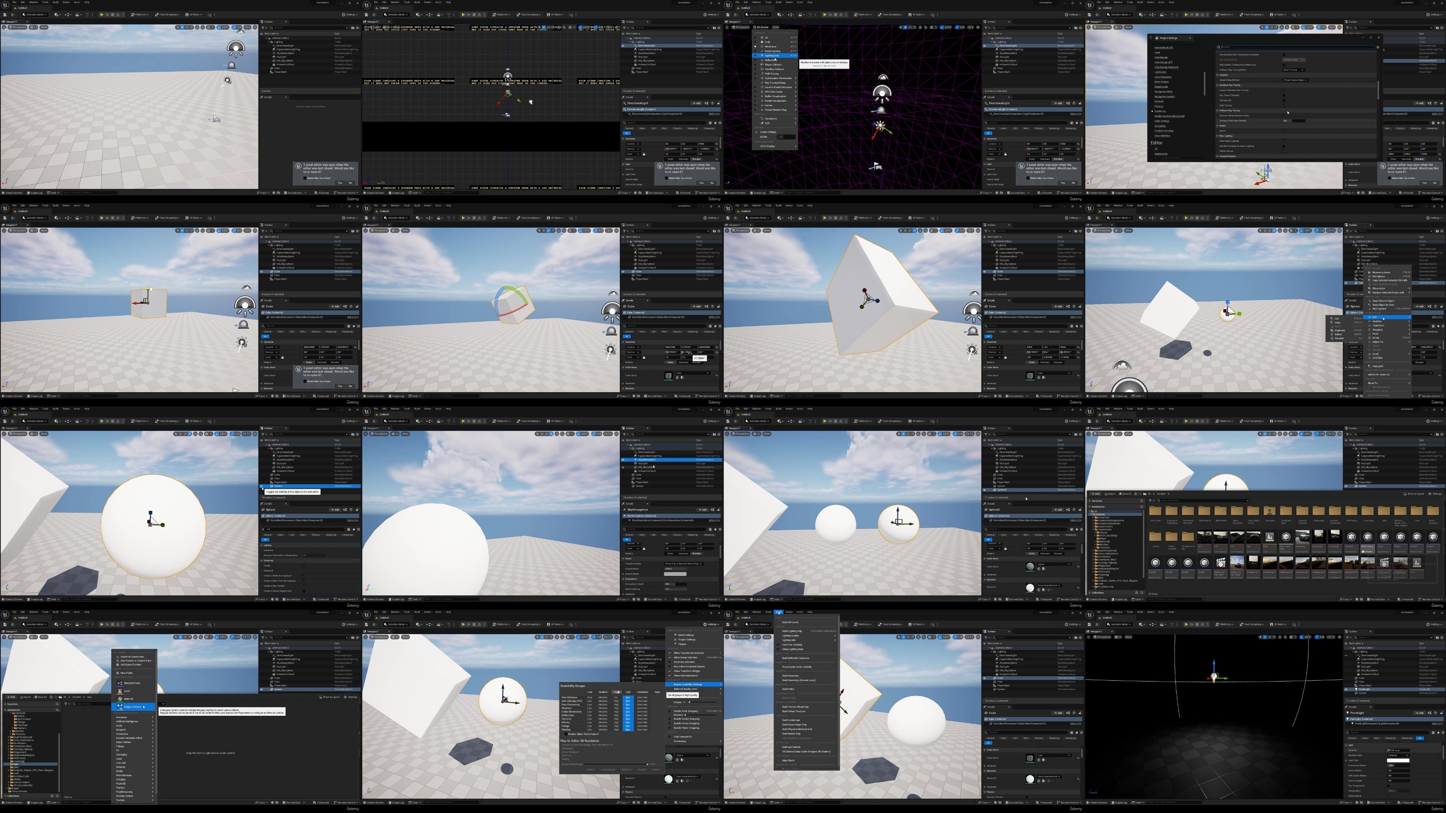This screenshot has width=1446, height=813.
Task: Click the Auto scalability preset button
Action: click(657, 692)
